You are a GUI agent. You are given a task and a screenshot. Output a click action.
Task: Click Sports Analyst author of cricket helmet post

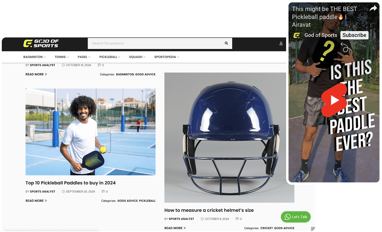[x=181, y=219]
